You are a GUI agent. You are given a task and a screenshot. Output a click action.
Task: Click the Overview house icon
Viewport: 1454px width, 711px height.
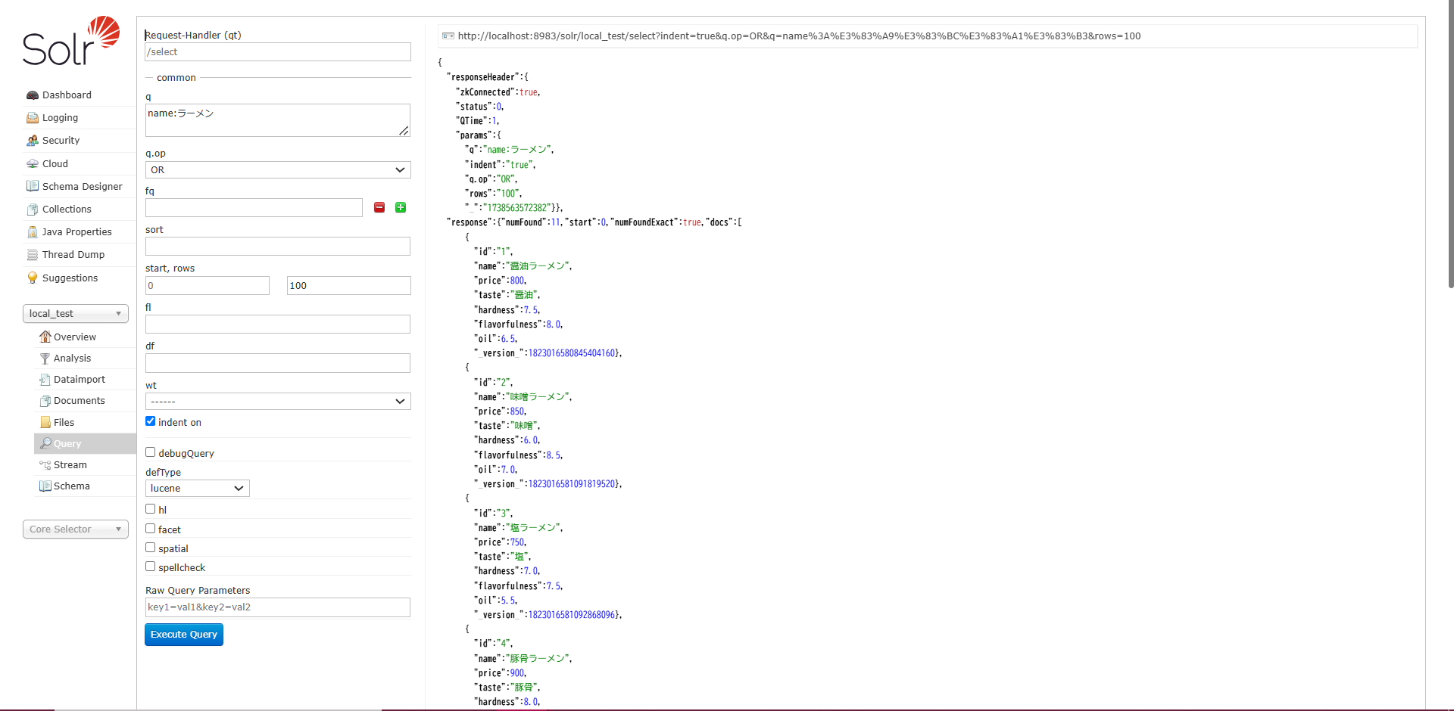pos(45,337)
